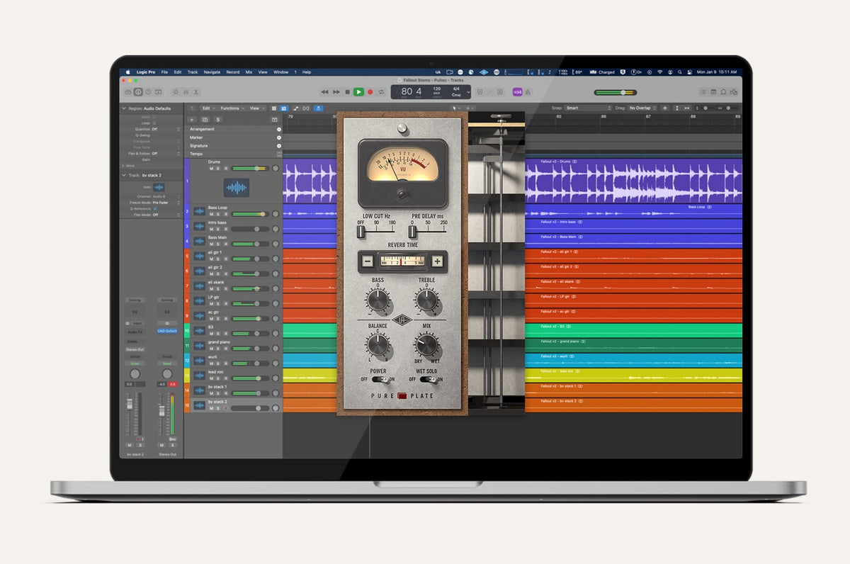Click the red Record button

tap(370, 92)
